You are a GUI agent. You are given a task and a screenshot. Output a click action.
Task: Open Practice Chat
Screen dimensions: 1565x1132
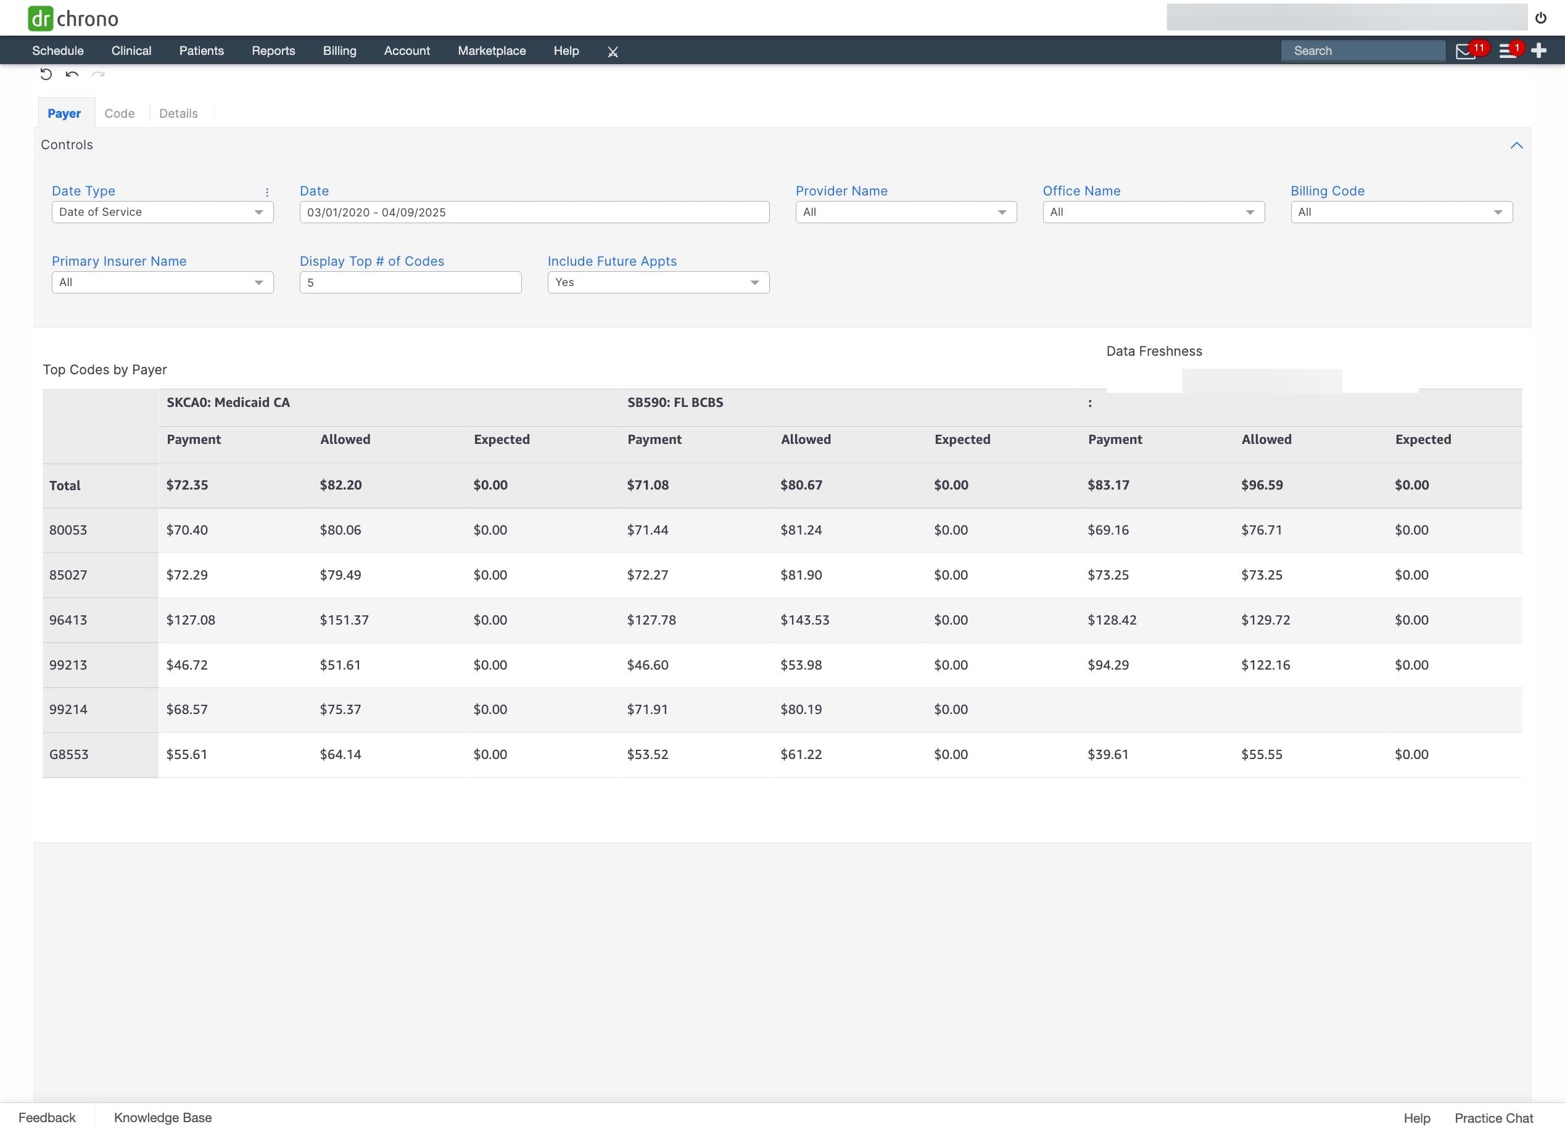coord(1493,1118)
